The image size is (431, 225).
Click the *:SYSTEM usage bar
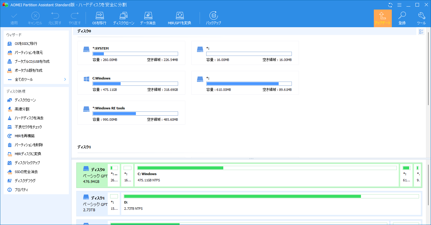[135, 54]
